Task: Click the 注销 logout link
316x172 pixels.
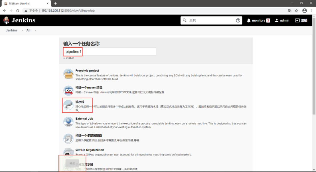Action: pos(304,20)
